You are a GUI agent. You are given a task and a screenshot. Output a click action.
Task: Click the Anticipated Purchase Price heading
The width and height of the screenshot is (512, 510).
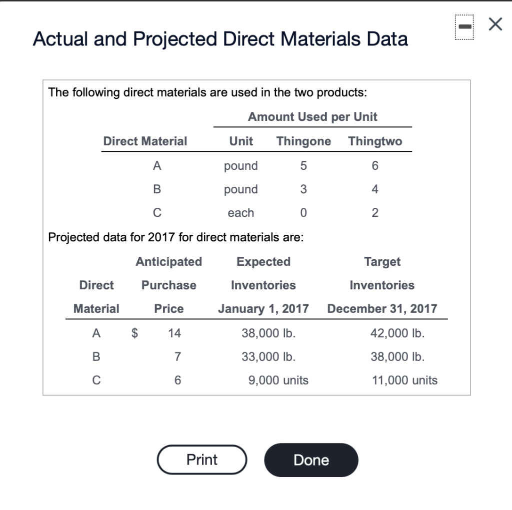point(168,285)
